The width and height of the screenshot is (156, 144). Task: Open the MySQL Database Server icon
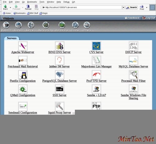134,60
